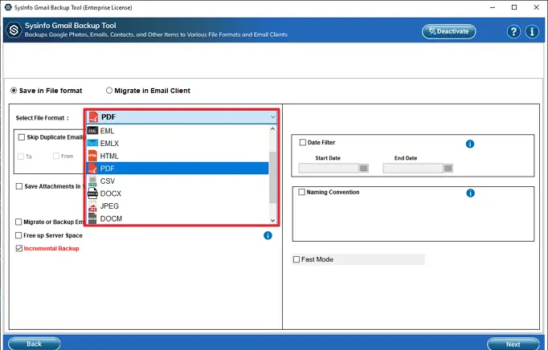The image size is (548, 350).
Task: Open the About info icon in header
Action: pyautogui.click(x=532, y=32)
